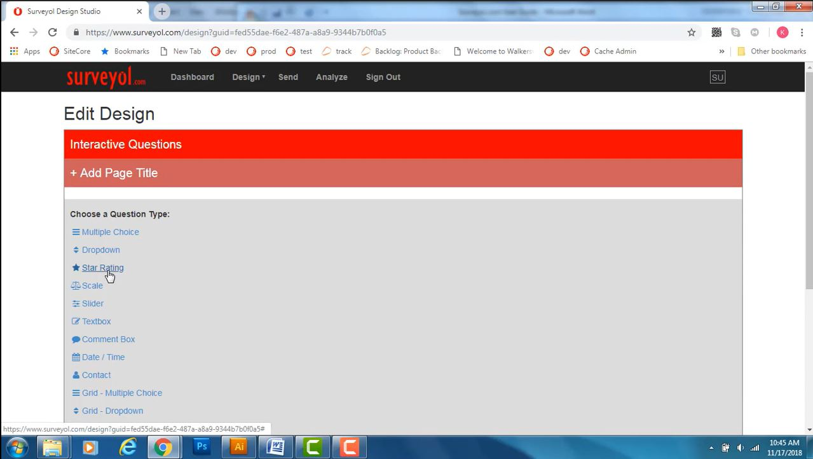The height and width of the screenshot is (459, 813).
Task: Choose the Star Rating question type
Action: tap(102, 268)
